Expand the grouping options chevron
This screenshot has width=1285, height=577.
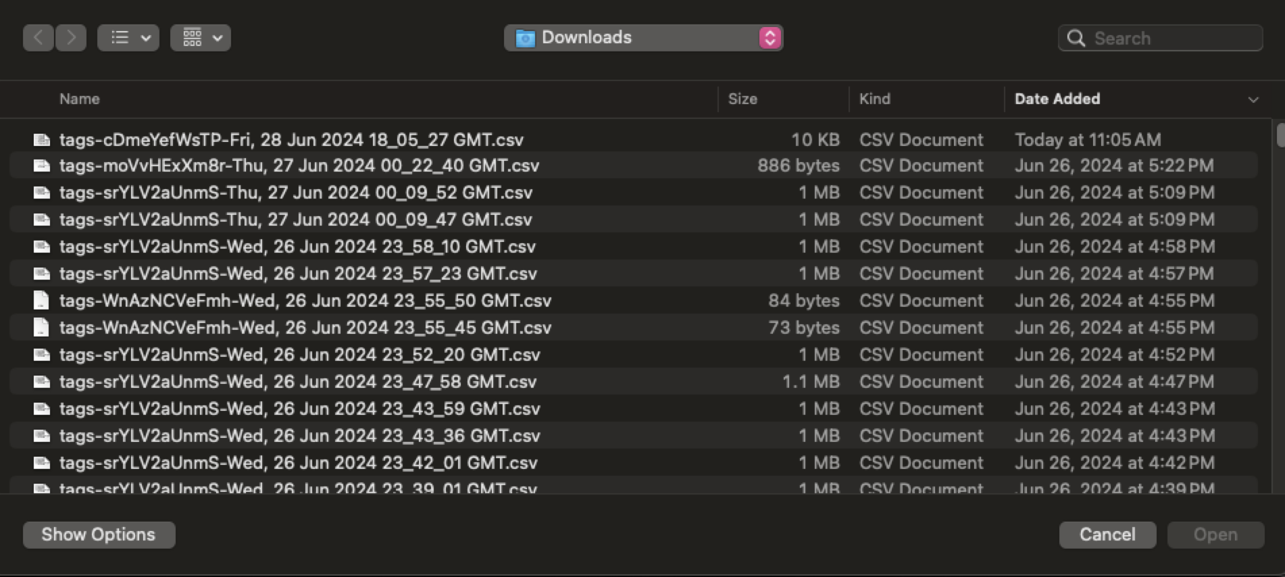click(x=218, y=39)
